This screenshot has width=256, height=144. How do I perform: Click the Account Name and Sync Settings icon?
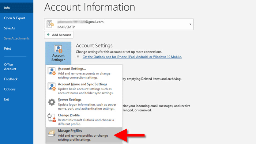(52, 87)
